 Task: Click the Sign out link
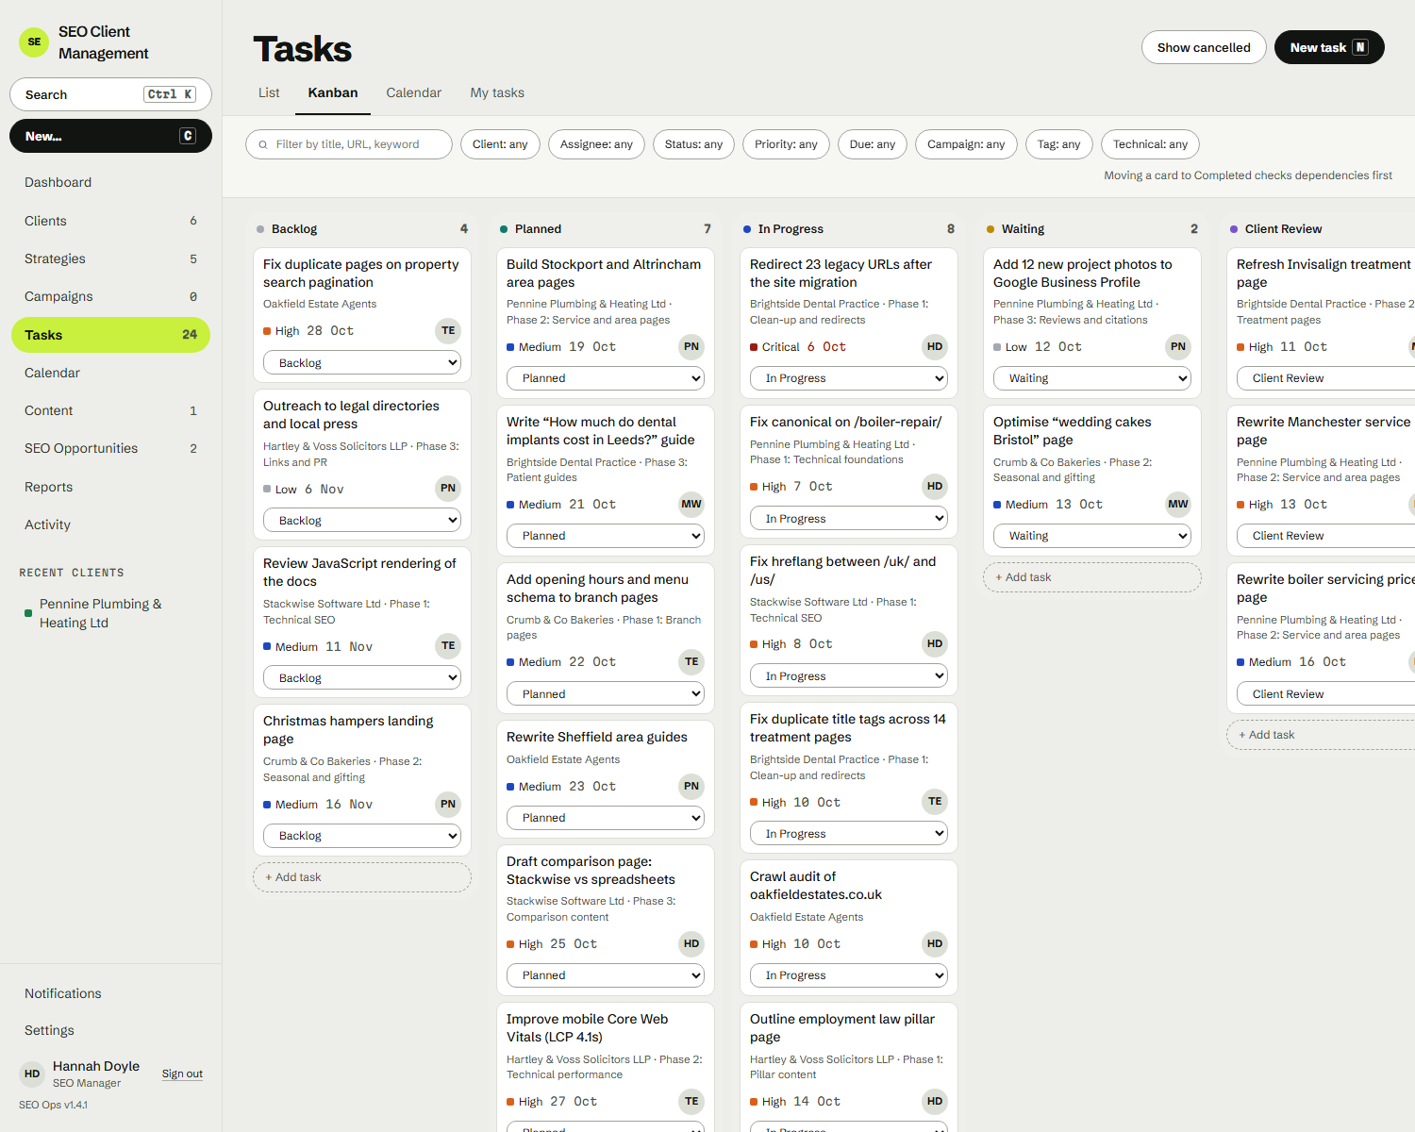(x=182, y=1074)
